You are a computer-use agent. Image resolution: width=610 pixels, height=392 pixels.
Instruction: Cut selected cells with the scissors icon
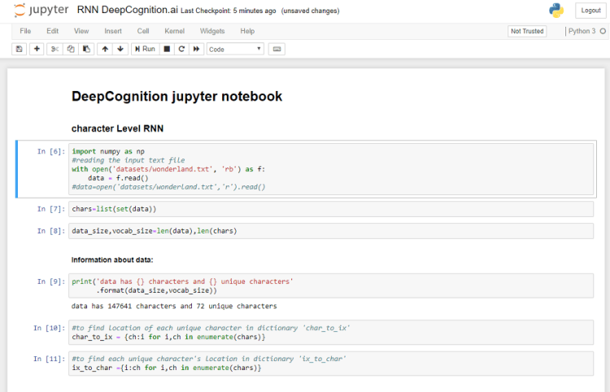[x=54, y=49]
